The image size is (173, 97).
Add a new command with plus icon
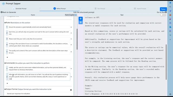7,83
